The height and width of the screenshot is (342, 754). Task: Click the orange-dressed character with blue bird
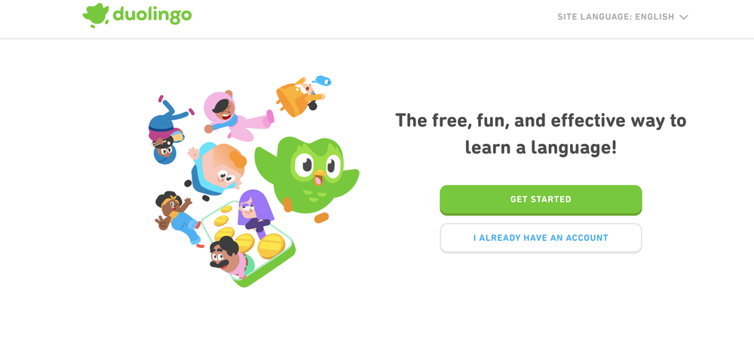(x=299, y=96)
